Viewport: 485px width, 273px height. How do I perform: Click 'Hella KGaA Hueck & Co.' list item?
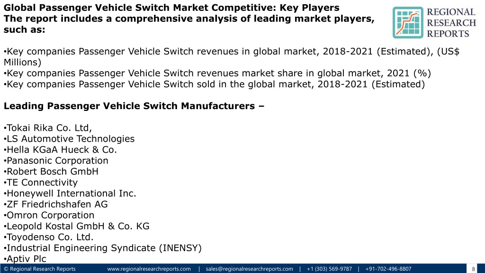tap(60, 149)
